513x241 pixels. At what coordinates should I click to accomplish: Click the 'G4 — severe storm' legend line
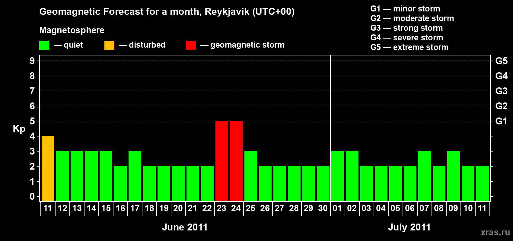[407, 38]
